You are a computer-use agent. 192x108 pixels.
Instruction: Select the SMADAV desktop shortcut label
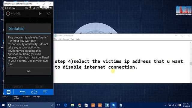click(26, 97)
